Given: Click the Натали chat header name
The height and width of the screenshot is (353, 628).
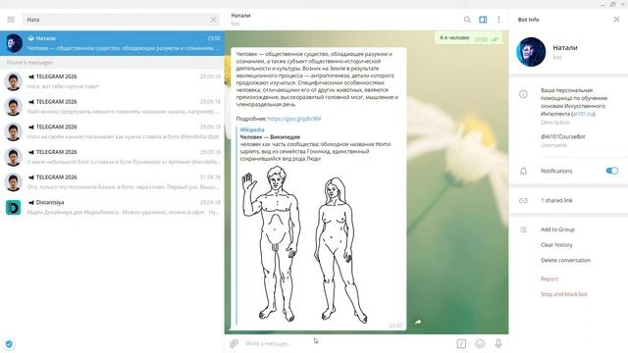Looking at the screenshot, I should tap(240, 16).
